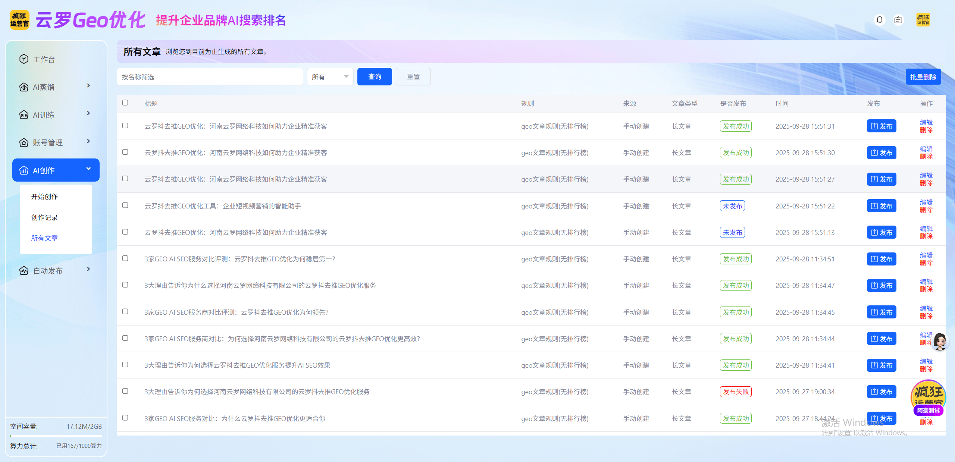Click the 工作台 hexagon icon
The height and width of the screenshot is (462, 955).
tap(24, 59)
